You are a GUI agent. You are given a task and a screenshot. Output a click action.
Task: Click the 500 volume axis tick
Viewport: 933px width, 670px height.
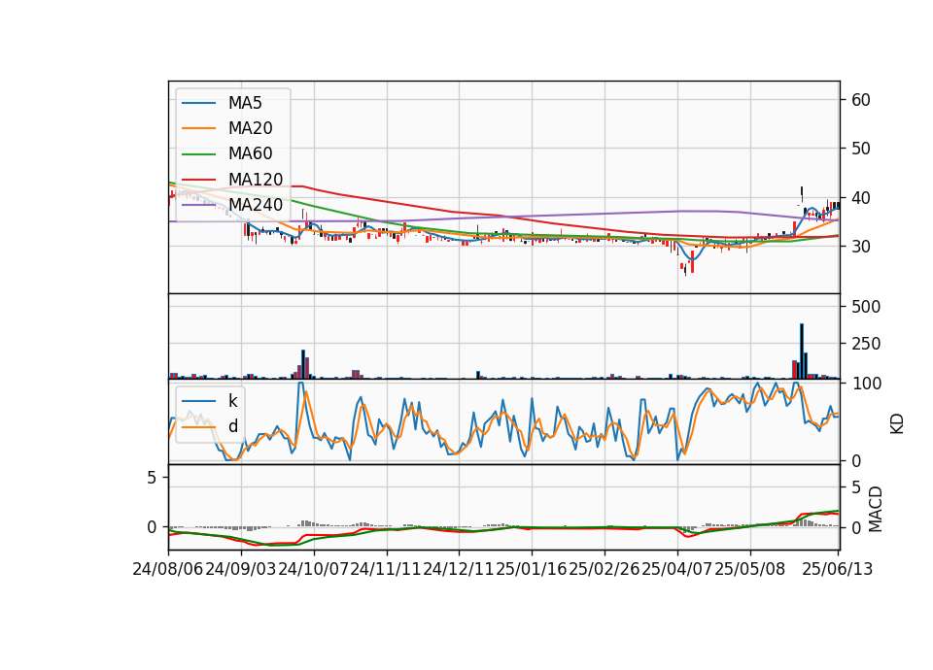tap(866, 307)
